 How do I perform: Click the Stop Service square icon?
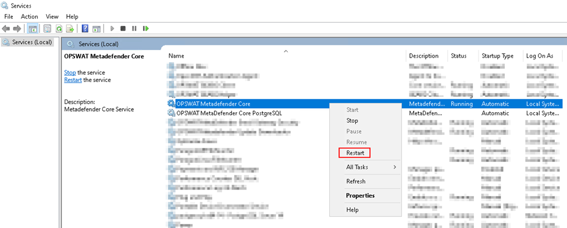click(123, 28)
